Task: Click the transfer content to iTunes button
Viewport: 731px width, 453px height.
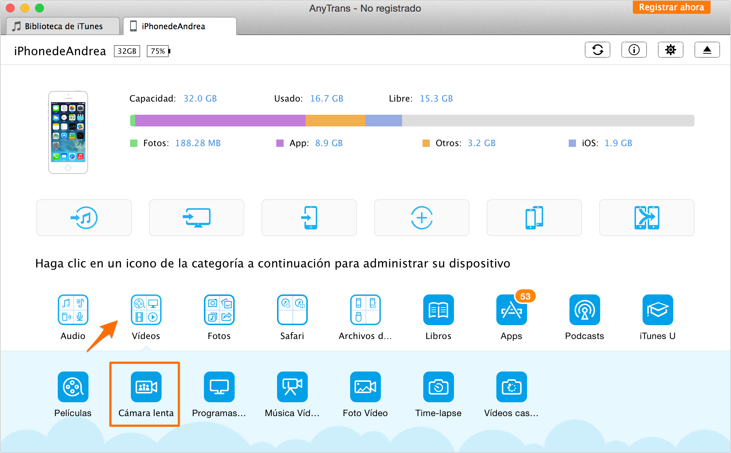Action: tap(84, 218)
